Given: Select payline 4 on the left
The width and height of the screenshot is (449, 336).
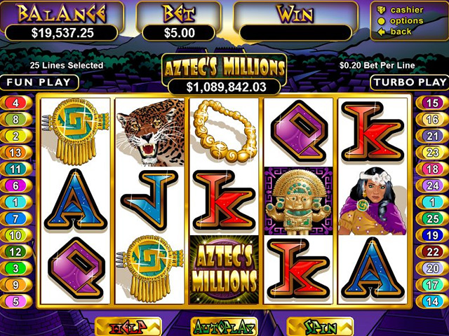Looking at the screenshot, I should click(16, 103).
